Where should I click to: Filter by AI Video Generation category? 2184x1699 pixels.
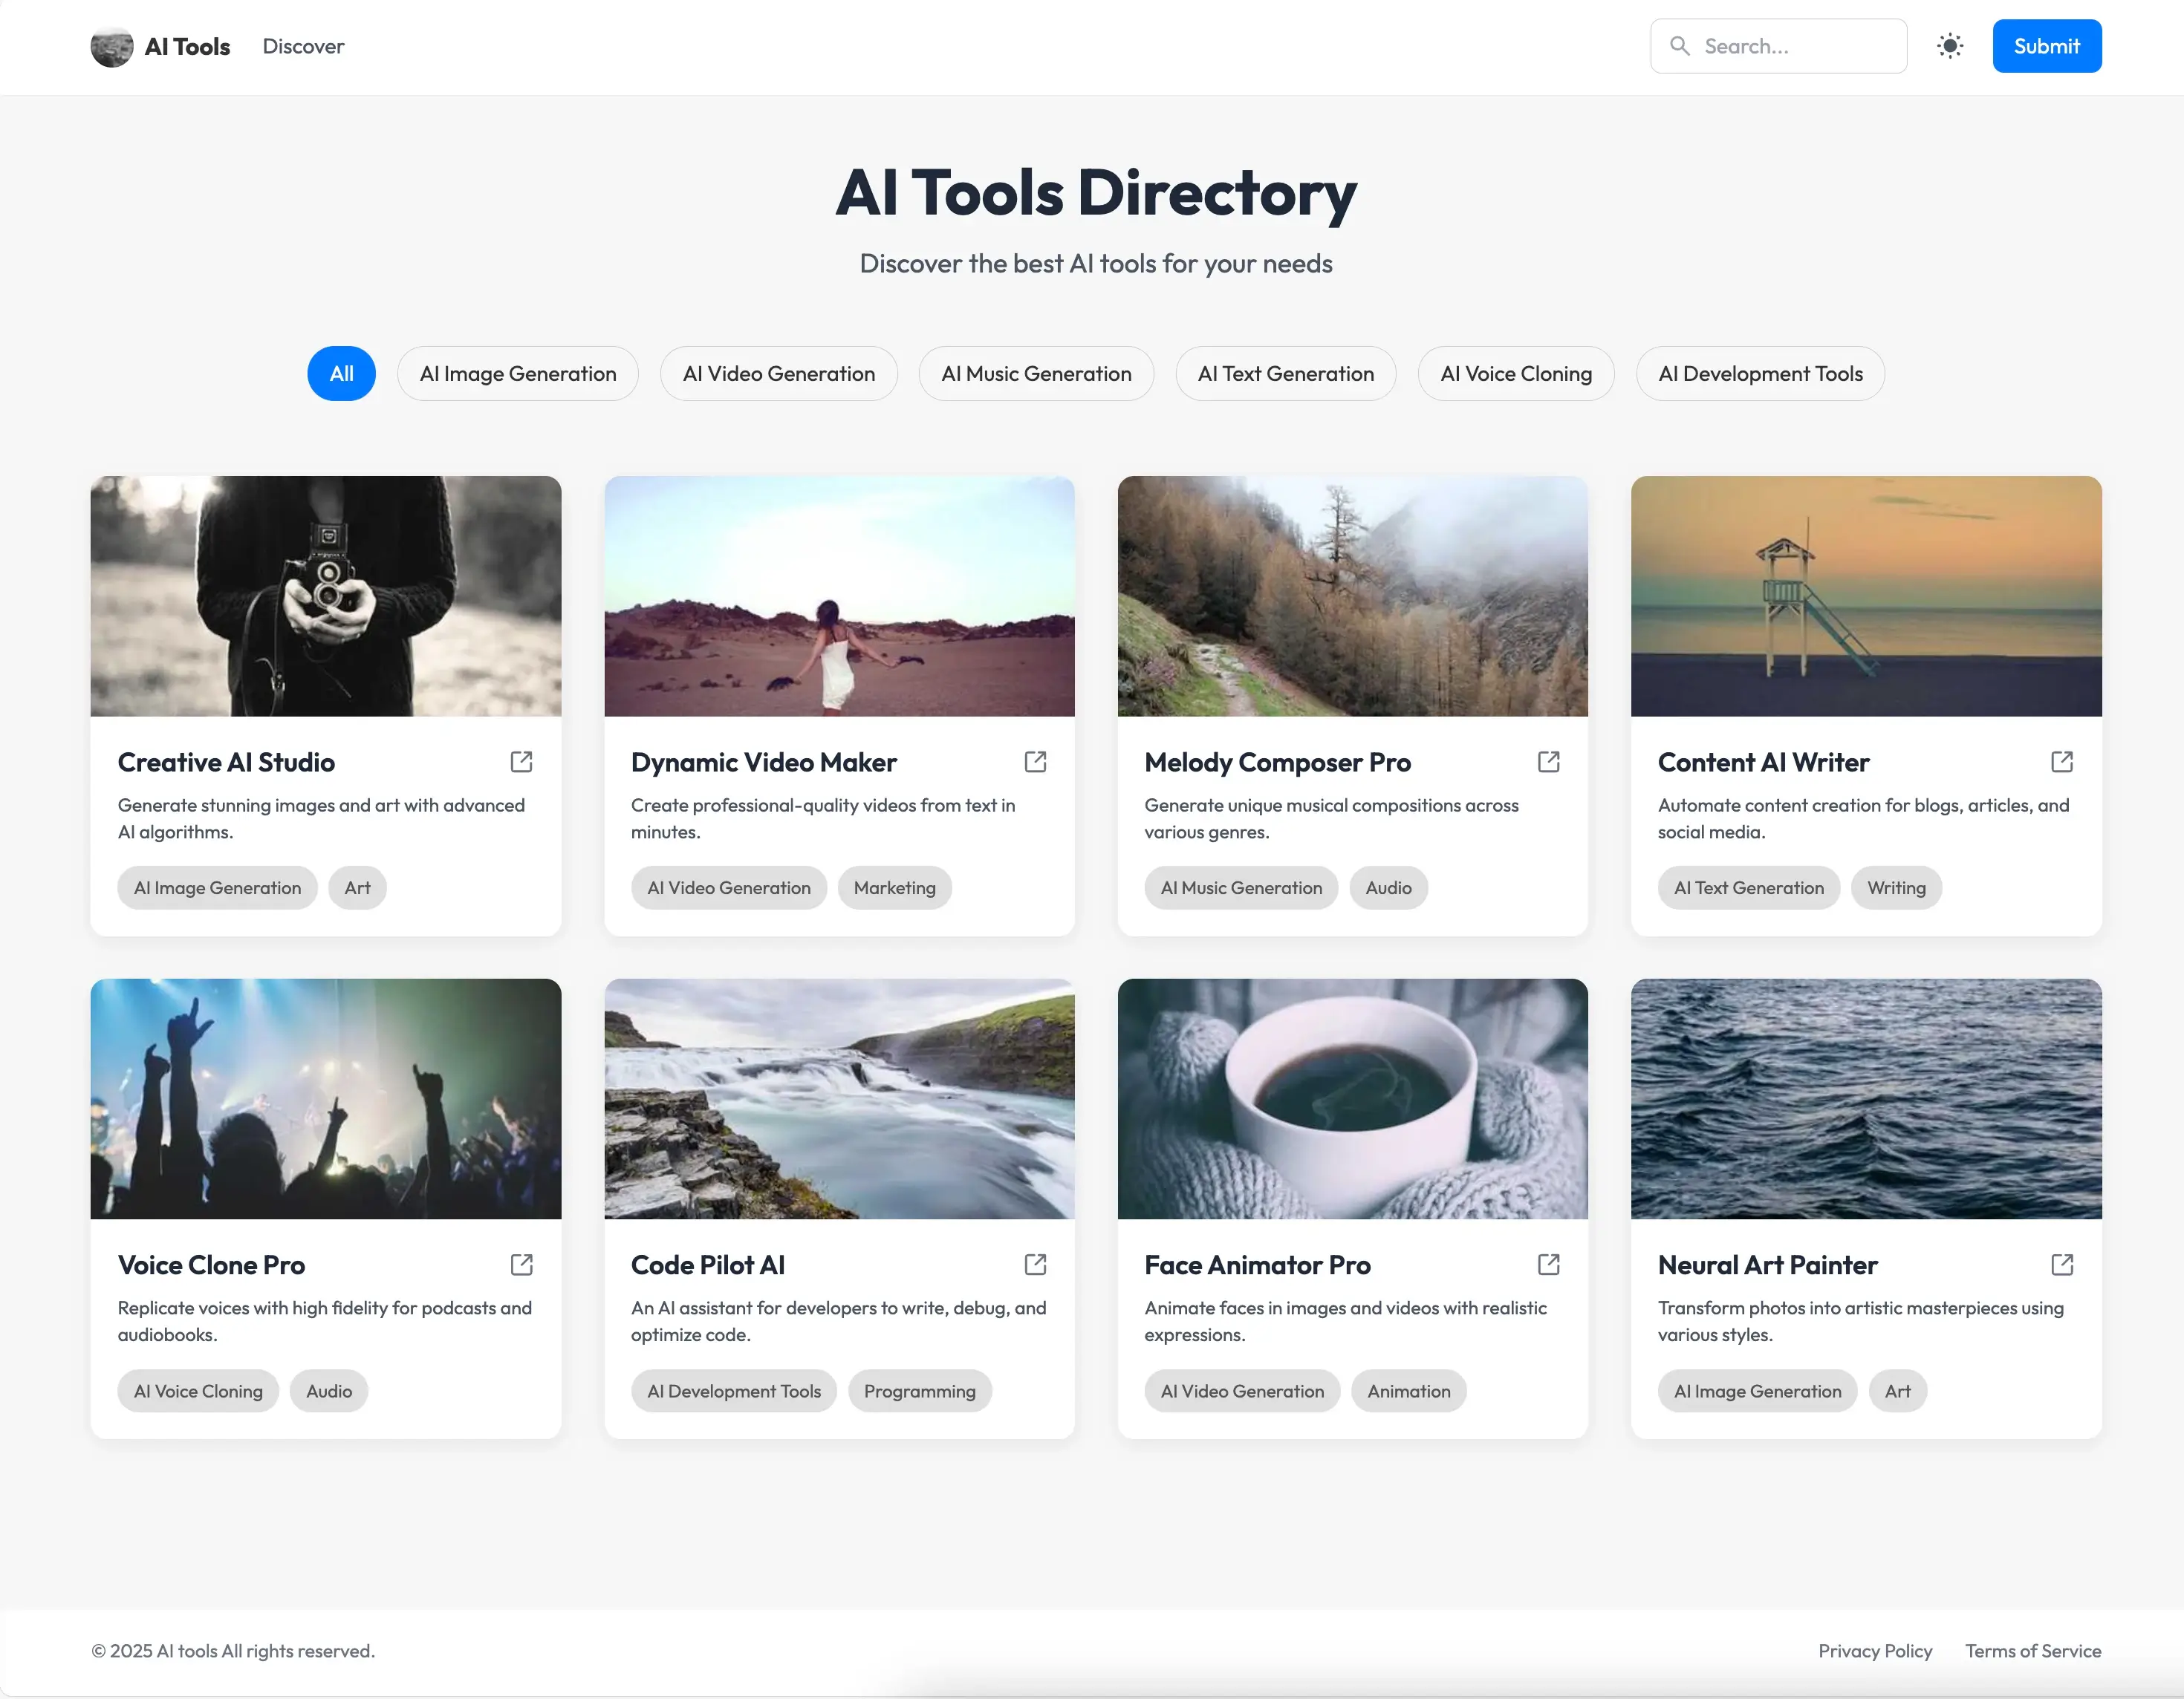coord(778,374)
